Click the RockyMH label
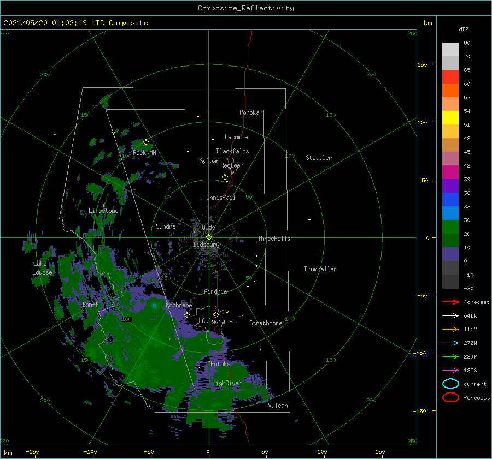 [x=144, y=153]
